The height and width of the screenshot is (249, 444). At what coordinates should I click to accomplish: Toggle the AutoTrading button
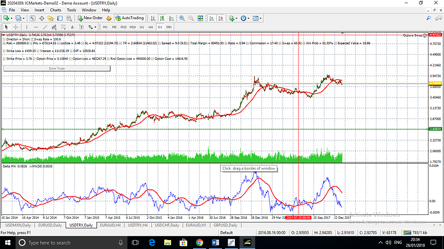click(130, 18)
